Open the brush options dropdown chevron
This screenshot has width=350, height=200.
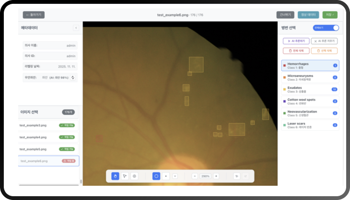tap(175, 176)
